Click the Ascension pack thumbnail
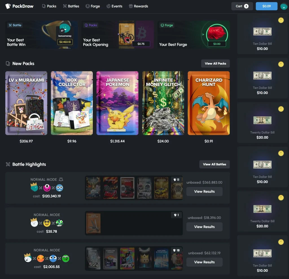The width and height of the screenshot is (289, 279). coord(161,188)
